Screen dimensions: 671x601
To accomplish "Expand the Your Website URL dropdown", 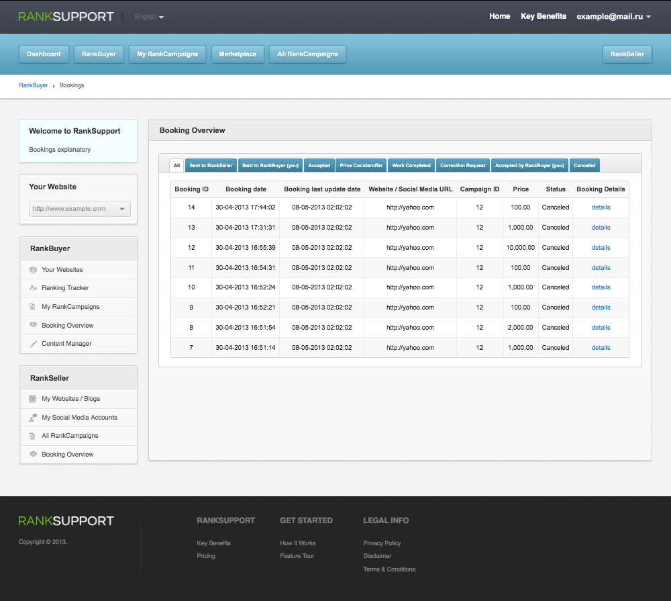I will (80, 209).
